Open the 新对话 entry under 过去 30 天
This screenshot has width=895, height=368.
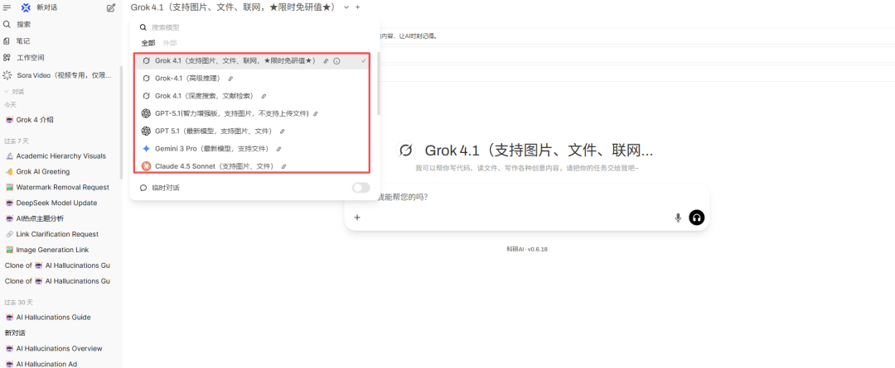click(57, 332)
